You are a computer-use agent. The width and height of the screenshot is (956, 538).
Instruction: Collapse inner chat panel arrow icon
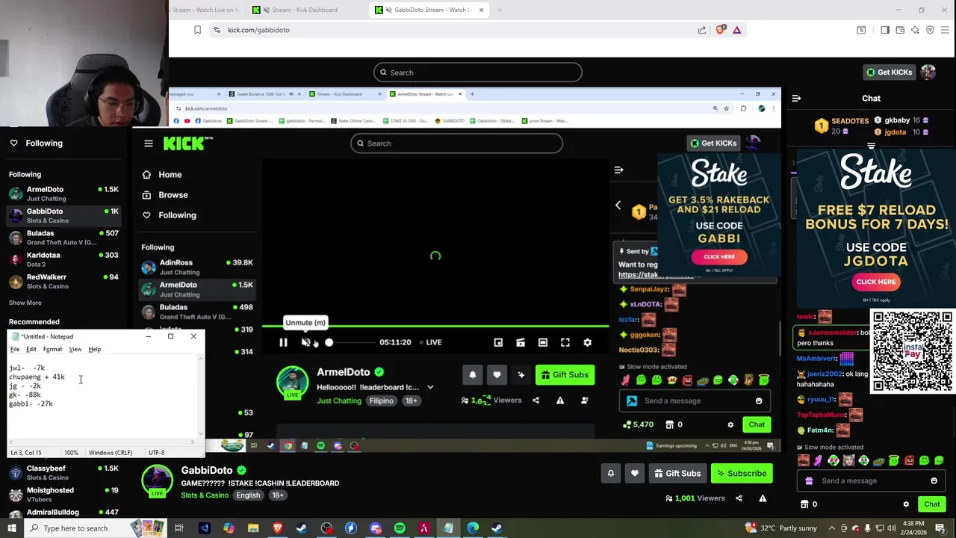pyautogui.click(x=618, y=170)
